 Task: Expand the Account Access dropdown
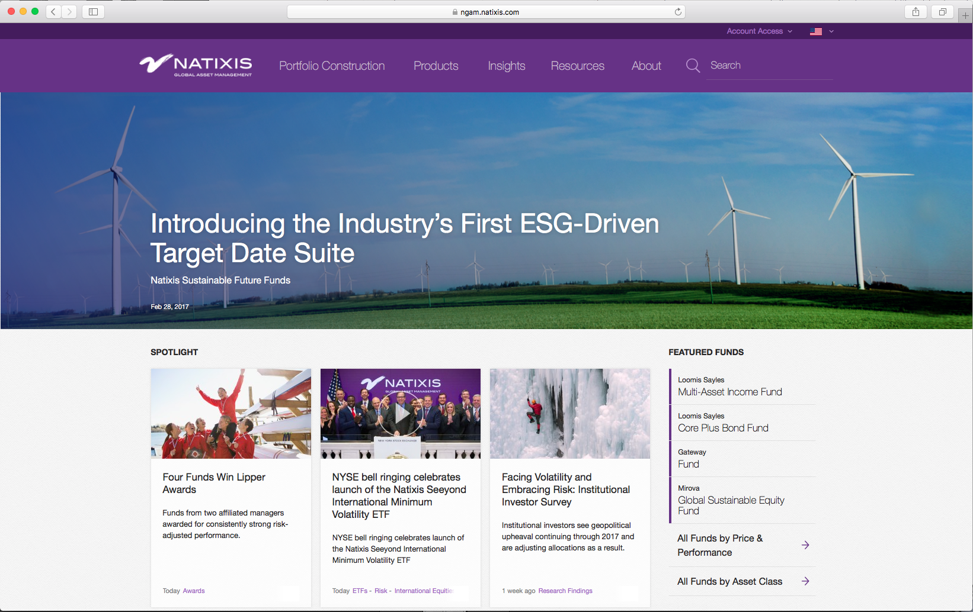tap(759, 31)
